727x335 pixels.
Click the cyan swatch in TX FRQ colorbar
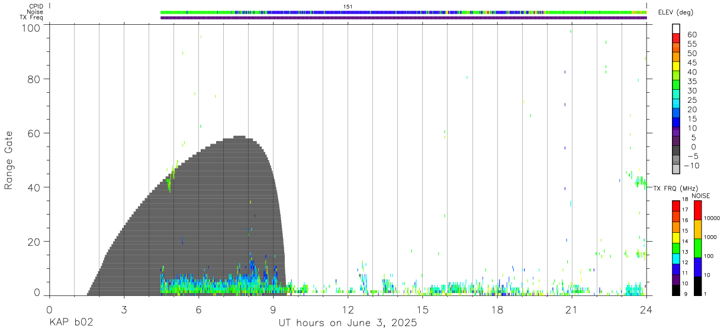click(x=676, y=259)
